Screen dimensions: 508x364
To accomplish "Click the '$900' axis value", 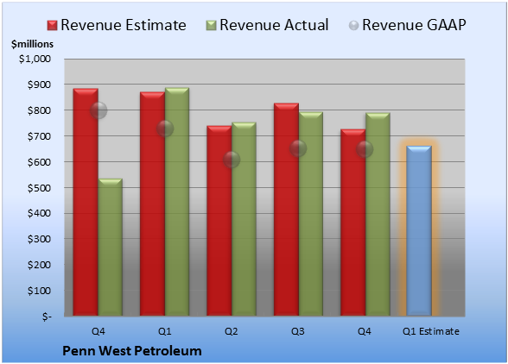I will click(39, 85).
